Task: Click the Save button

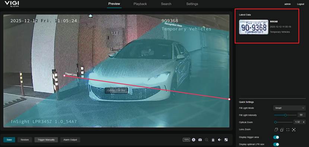Action: (x=9, y=140)
